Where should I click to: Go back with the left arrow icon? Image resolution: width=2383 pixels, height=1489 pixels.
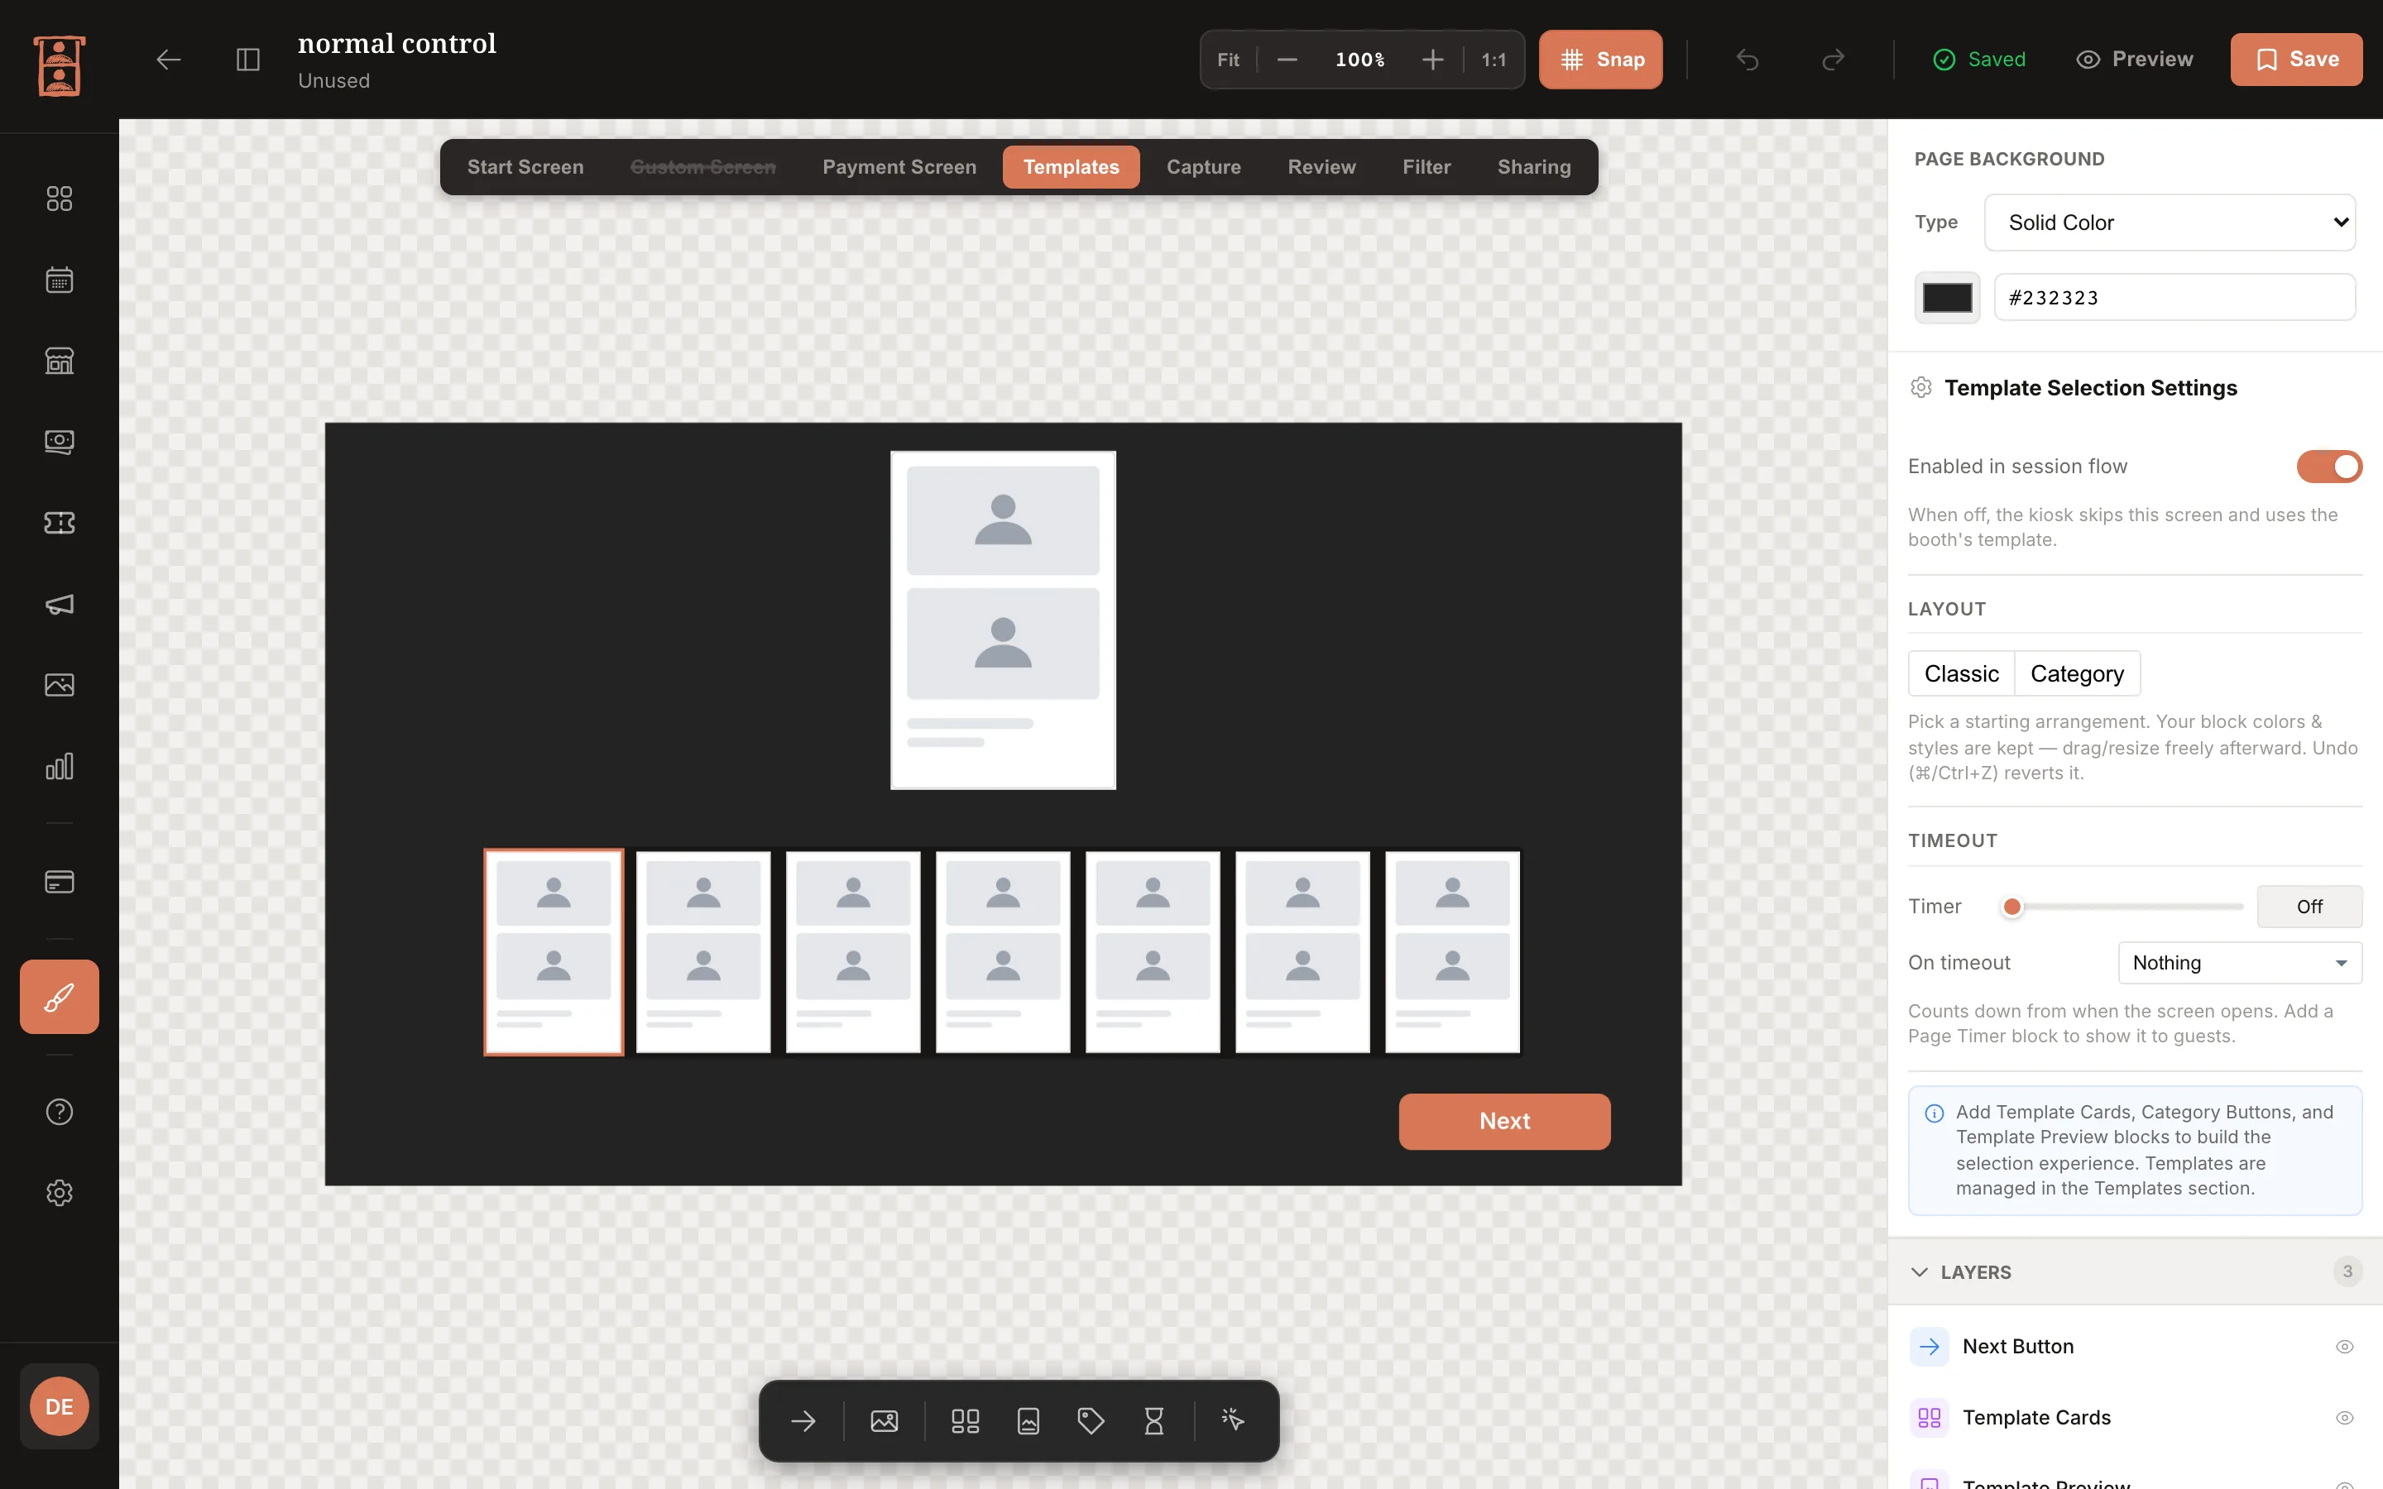(169, 60)
